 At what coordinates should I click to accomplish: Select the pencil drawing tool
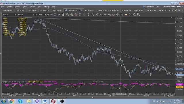pyautogui.click(x=97, y=14)
